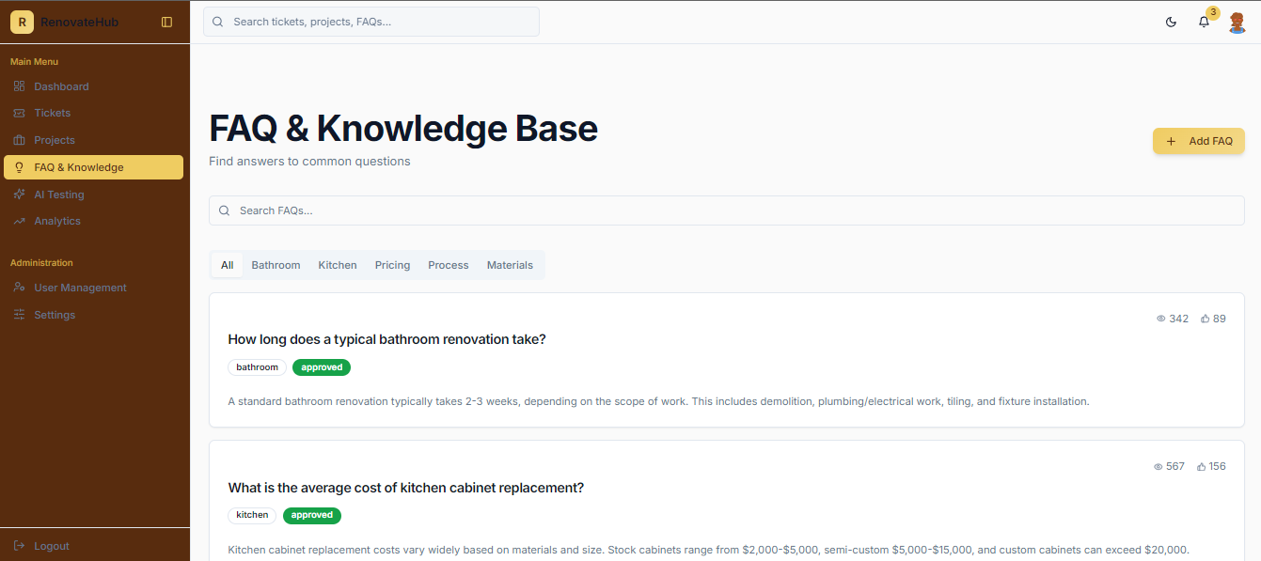Expand the kitchen cabinet replacement cost question
The width and height of the screenshot is (1261, 561).
pyautogui.click(x=405, y=488)
